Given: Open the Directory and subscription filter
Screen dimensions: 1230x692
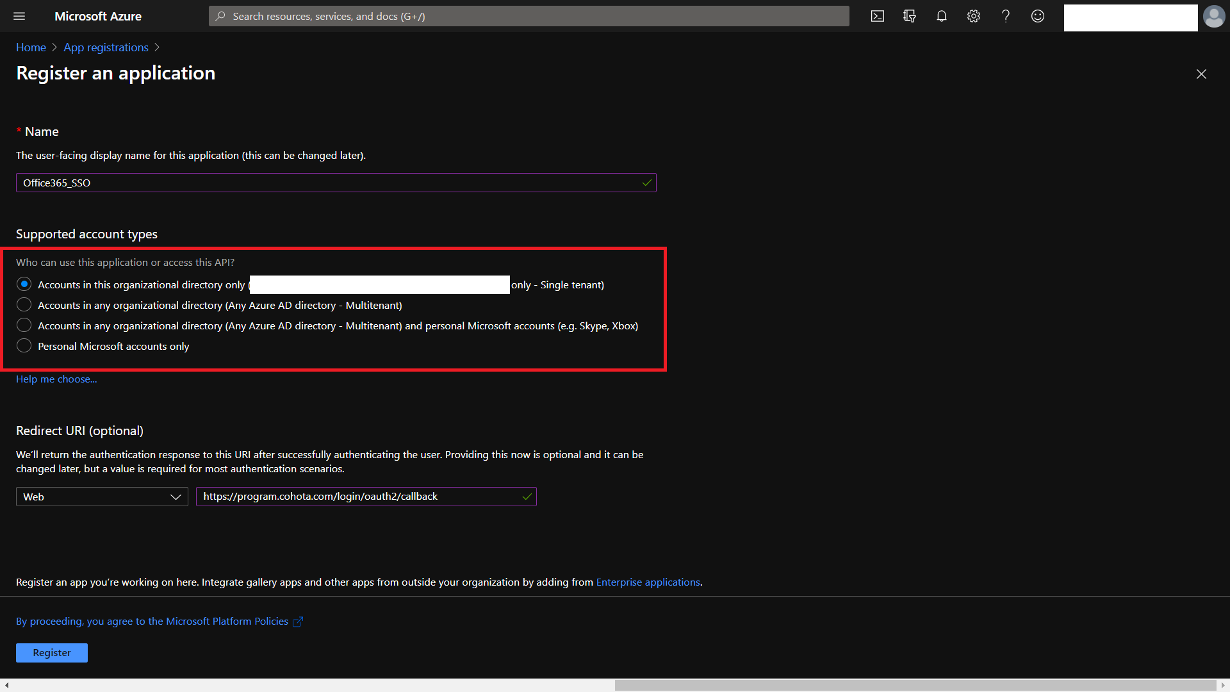Looking at the screenshot, I should [x=910, y=16].
